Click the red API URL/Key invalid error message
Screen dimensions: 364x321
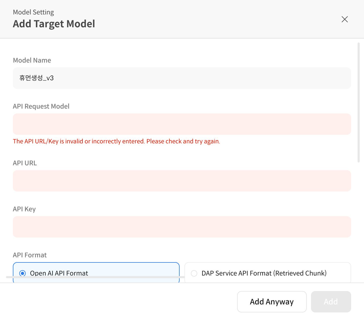(x=116, y=141)
